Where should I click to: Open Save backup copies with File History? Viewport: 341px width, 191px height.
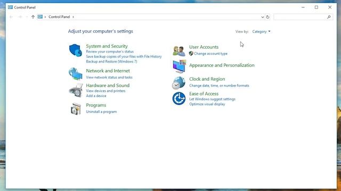click(x=124, y=57)
